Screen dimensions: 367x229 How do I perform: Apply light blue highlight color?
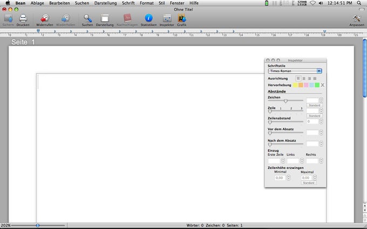click(x=311, y=85)
